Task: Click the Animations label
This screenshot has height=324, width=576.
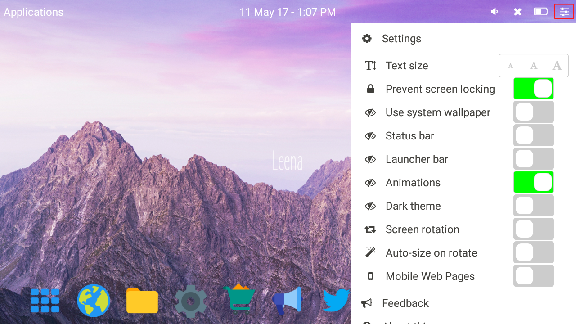Action: (x=413, y=183)
